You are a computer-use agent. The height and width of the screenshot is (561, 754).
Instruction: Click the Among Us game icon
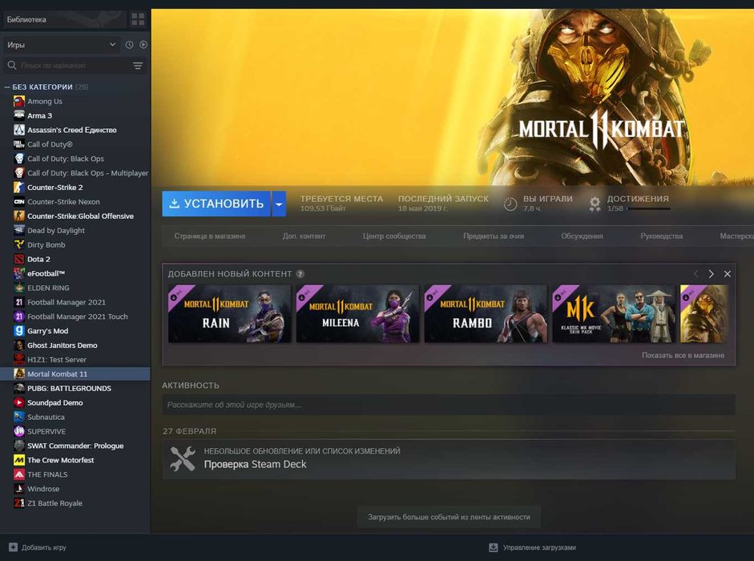(x=18, y=101)
